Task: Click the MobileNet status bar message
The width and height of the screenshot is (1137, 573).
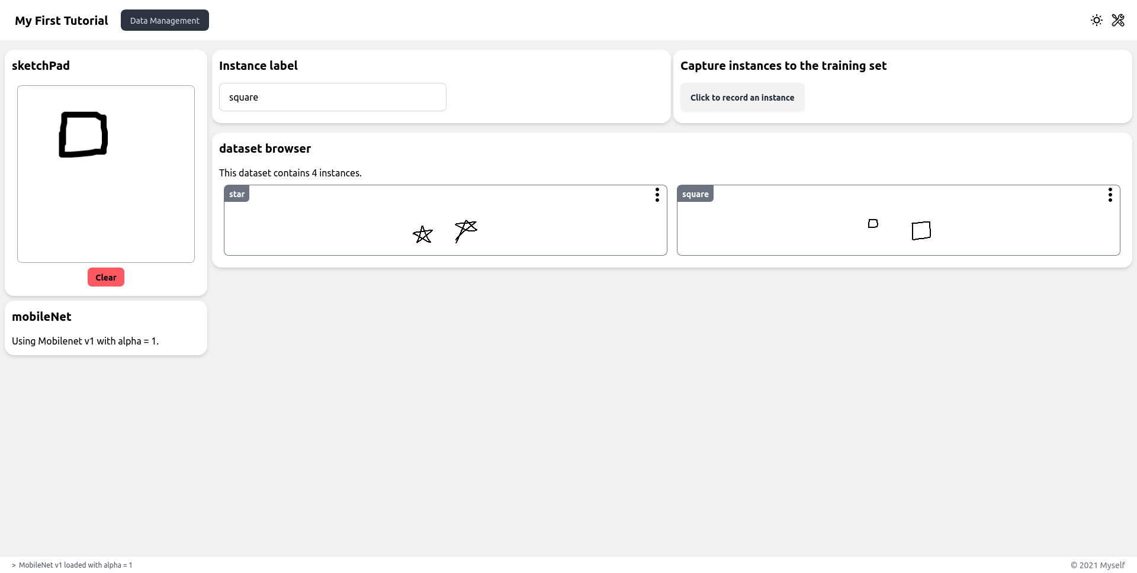Action: 72,565
